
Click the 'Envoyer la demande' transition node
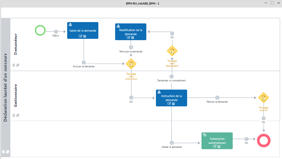(x=84, y=62)
